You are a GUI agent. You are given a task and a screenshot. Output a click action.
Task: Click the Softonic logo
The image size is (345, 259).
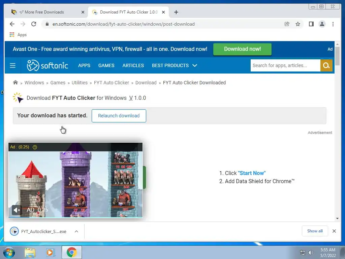click(47, 65)
